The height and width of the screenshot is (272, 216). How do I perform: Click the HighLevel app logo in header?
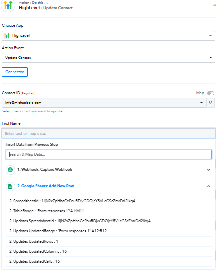8,5
